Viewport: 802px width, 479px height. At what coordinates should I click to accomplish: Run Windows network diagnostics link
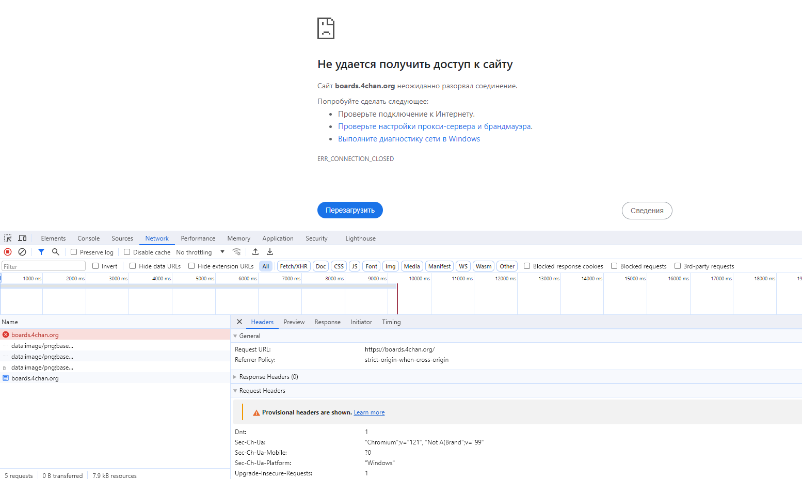pyautogui.click(x=409, y=139)
